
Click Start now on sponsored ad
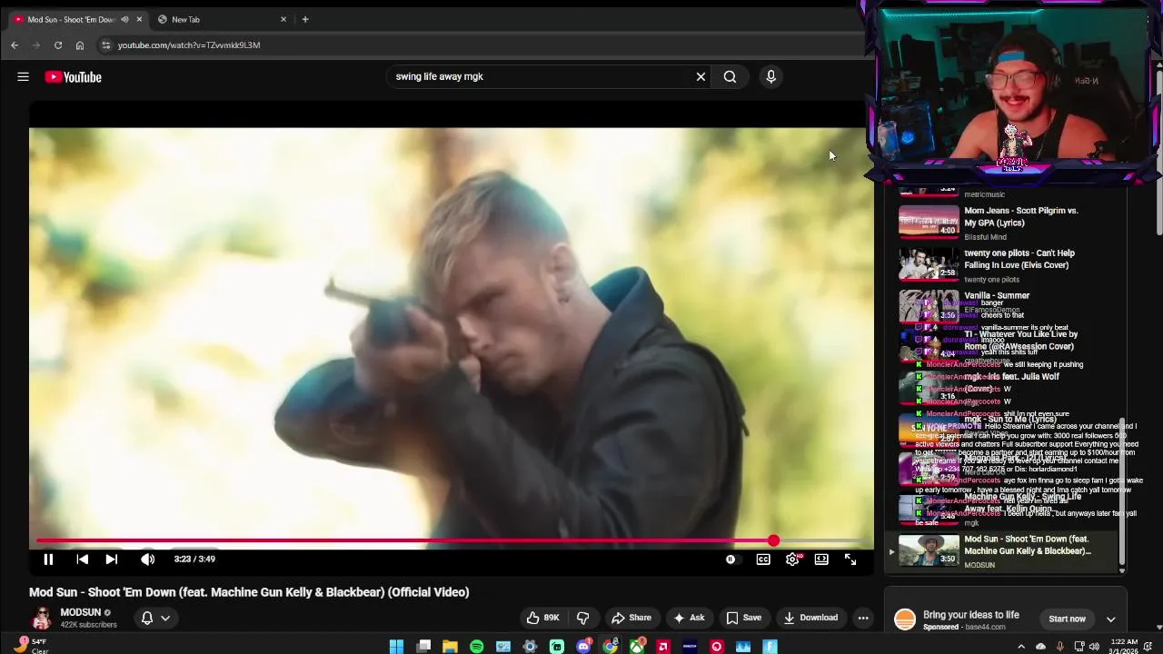pyautogui.click(x=1067, y=619)
